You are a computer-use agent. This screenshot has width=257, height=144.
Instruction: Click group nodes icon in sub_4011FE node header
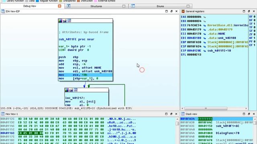tap(69, 21)
